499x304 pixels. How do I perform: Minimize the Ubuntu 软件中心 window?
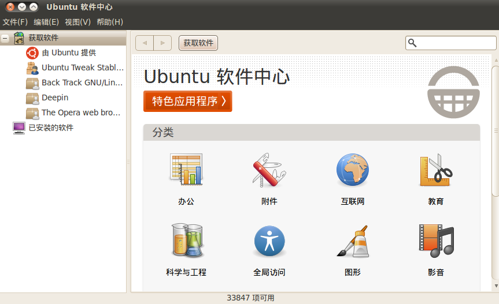[22, 7]
